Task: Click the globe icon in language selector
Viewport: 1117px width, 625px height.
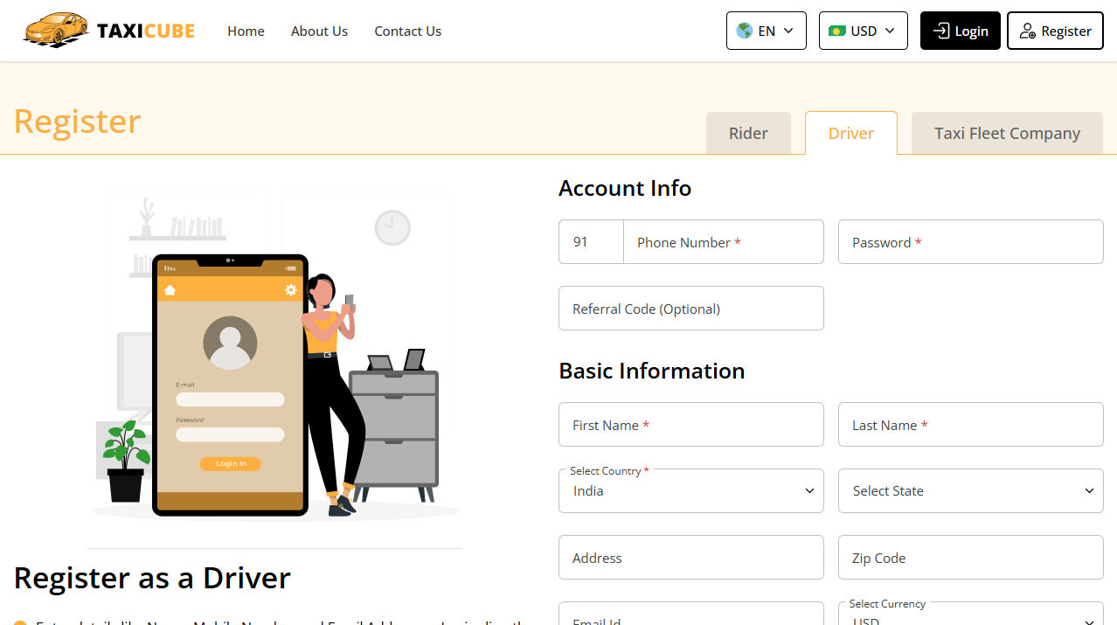Action: point(745,31)
